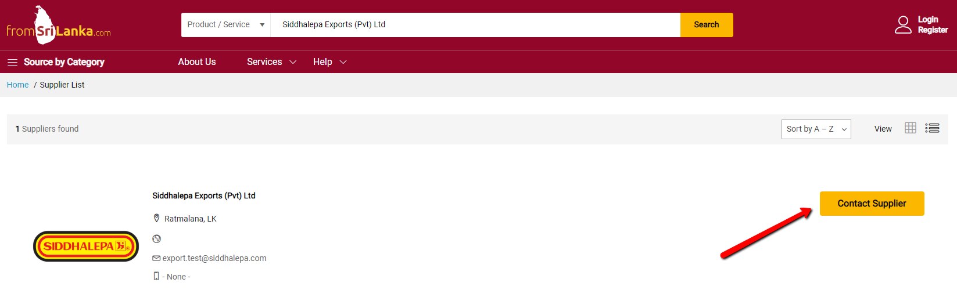Click Supplier List breadcrumb text
Screen dimensions: 957x308
pos(62,85)
